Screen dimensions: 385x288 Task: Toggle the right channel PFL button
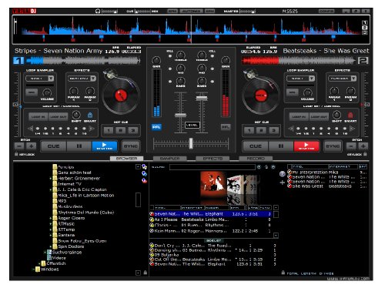[x=226, y=127]
